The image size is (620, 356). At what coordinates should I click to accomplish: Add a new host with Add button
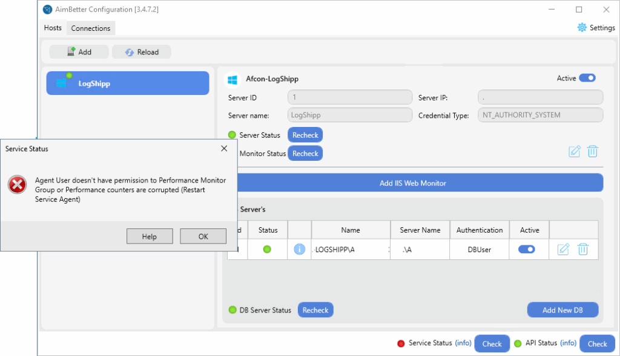(79, 52)
